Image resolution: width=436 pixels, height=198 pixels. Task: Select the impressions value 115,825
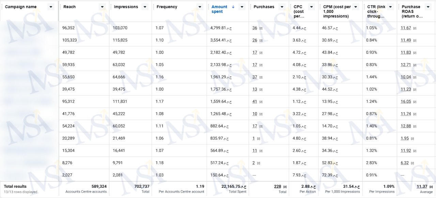pos(120,40)
